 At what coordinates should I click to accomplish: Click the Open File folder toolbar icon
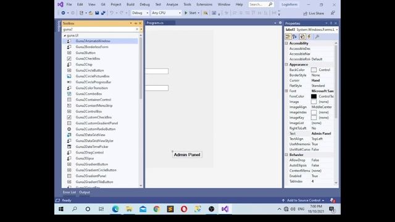[x=91, y=13]
